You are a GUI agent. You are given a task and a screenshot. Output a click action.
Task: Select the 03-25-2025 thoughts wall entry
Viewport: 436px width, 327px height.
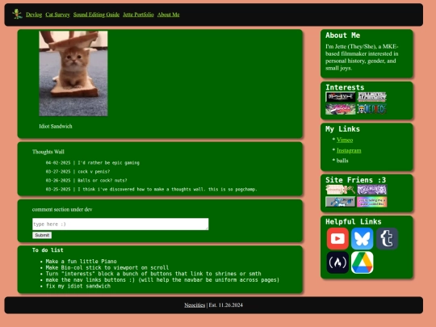152,190
